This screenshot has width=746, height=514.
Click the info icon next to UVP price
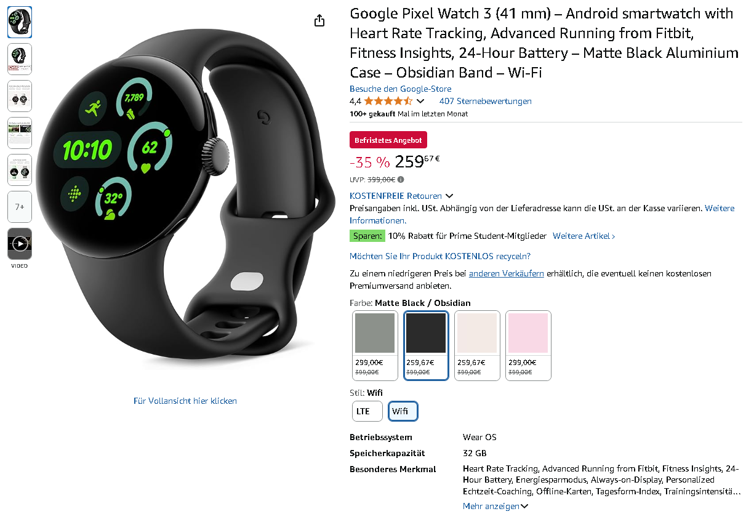click(x=401, y=180)
